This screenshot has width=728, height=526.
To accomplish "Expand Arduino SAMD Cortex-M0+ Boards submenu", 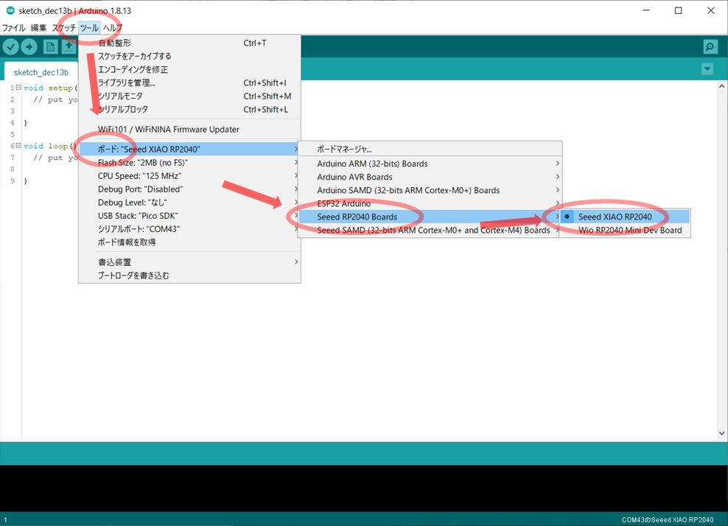I will click(430, 190).
